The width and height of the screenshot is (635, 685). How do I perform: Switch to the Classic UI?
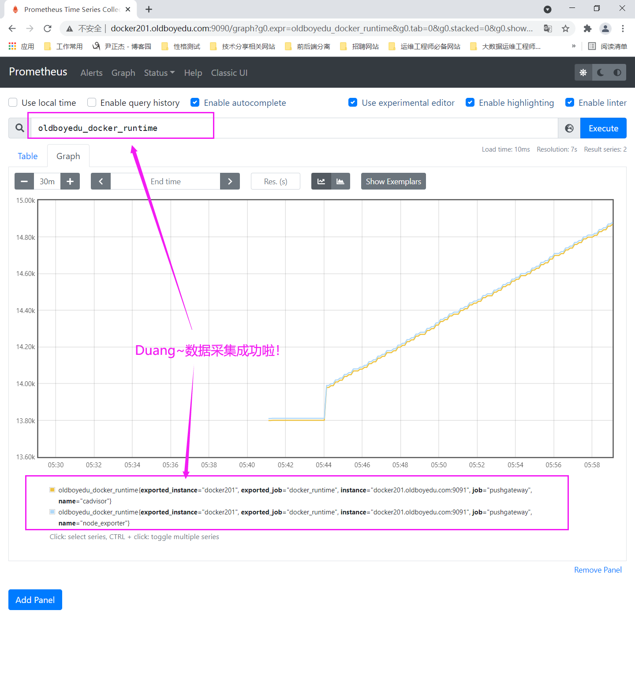point(229,73)
